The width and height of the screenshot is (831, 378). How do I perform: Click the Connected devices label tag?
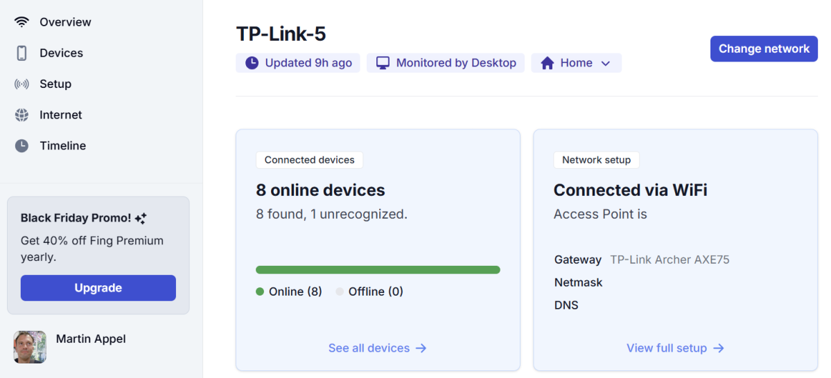point(309,160)
